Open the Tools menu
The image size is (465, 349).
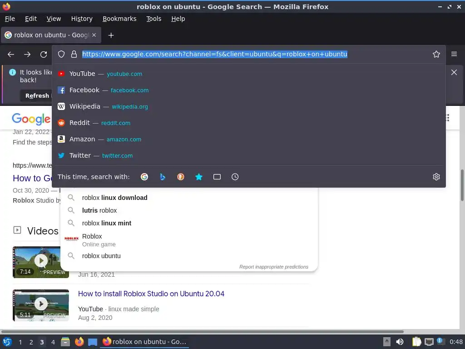click(x=153, y=19)
